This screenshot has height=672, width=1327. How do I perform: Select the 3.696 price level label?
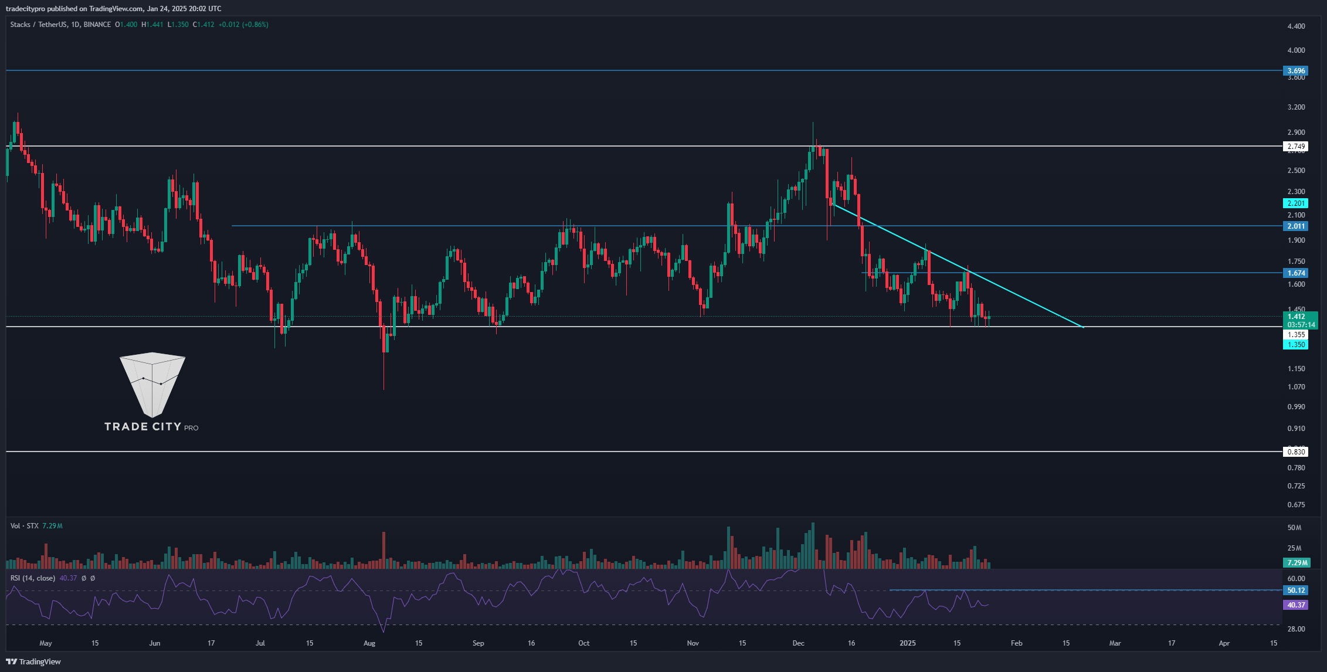pos(1295,71)
